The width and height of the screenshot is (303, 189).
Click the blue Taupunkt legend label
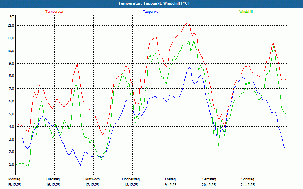coord(150,12)
